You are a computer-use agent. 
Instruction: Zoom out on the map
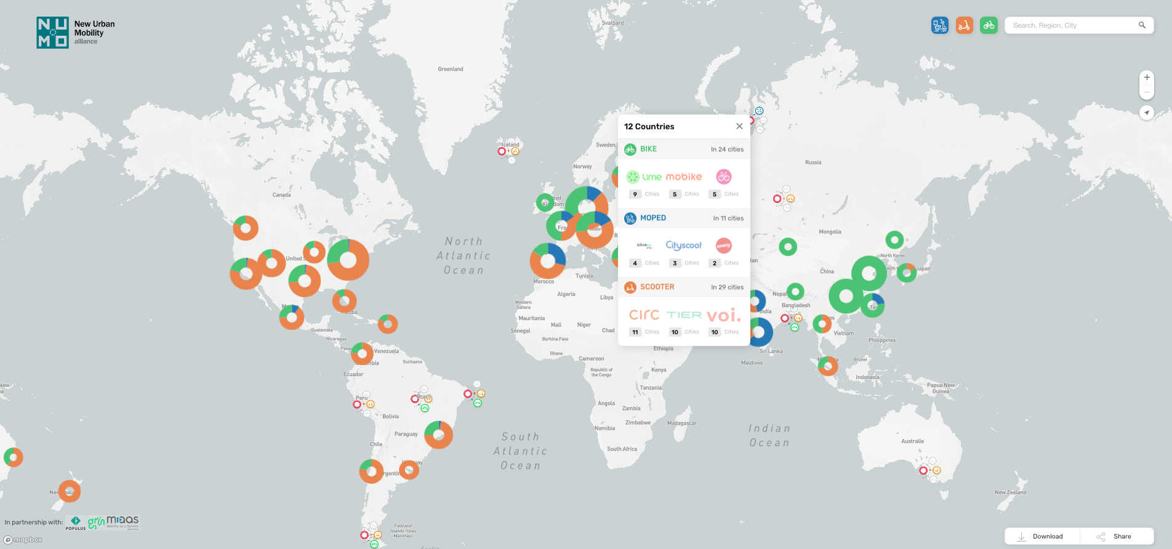pos(1147,92)
